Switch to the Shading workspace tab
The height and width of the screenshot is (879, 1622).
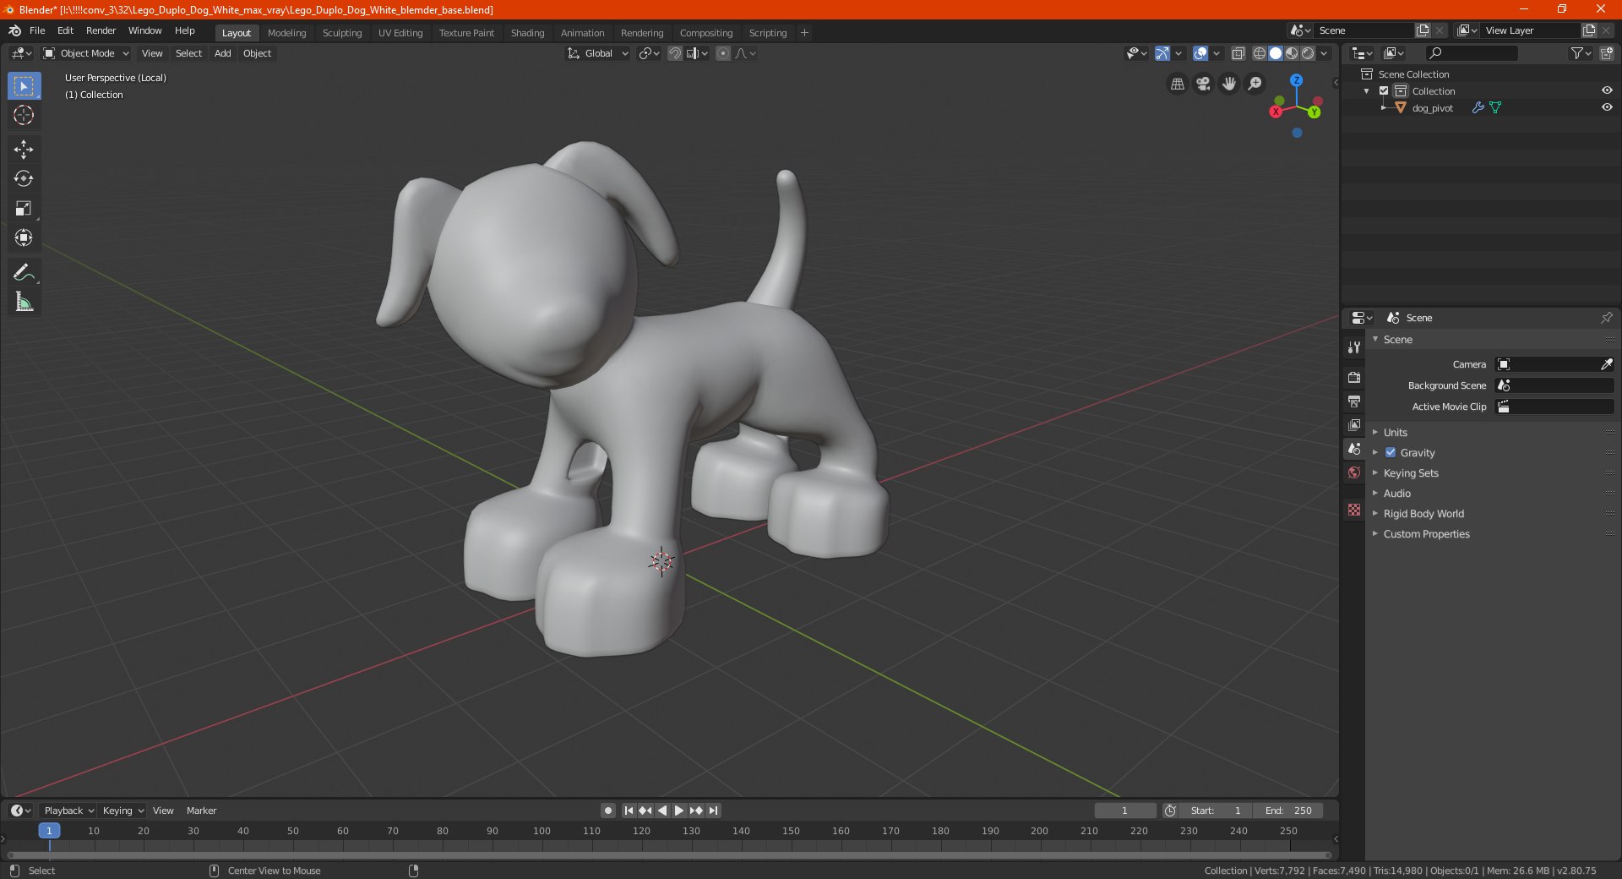(527, 33)
